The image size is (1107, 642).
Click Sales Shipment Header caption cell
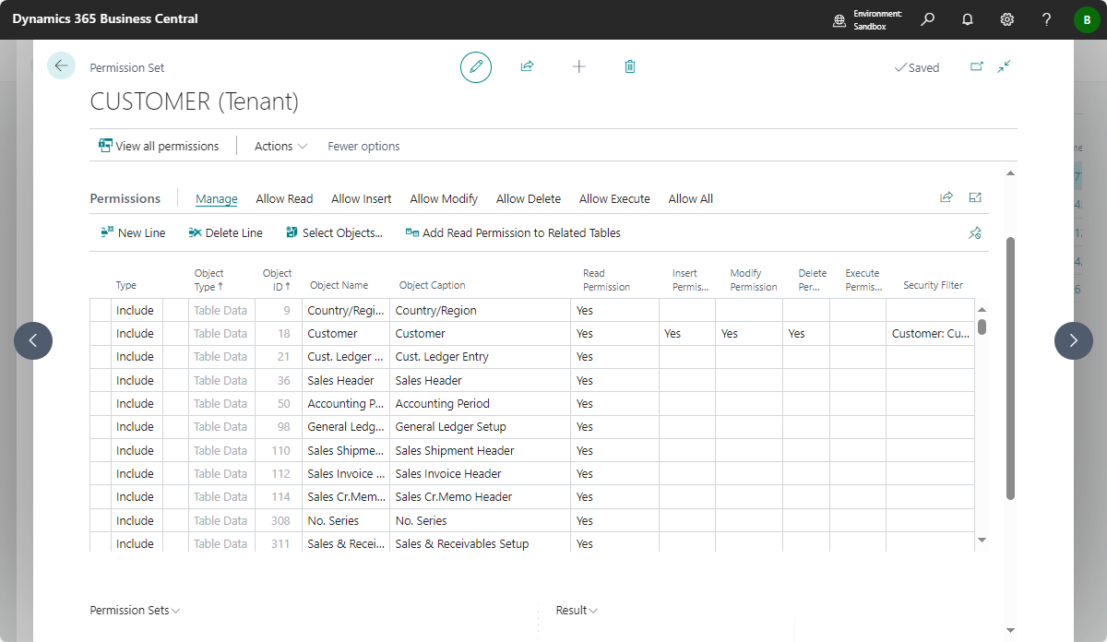(x=480, y=450)
